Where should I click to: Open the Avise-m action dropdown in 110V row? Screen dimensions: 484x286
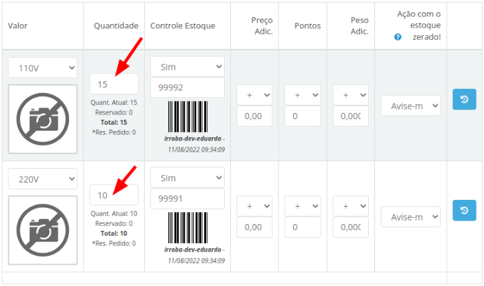click(411, 106)
